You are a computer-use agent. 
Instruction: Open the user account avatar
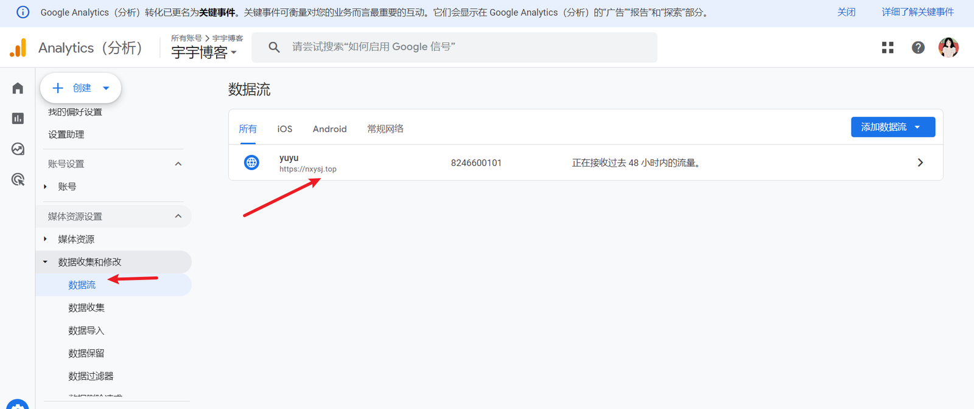point(948,47)
